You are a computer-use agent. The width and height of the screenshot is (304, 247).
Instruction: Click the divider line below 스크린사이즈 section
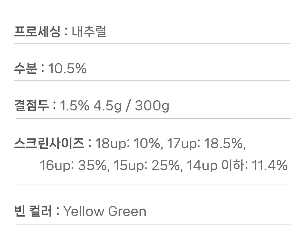click(153, 185)
